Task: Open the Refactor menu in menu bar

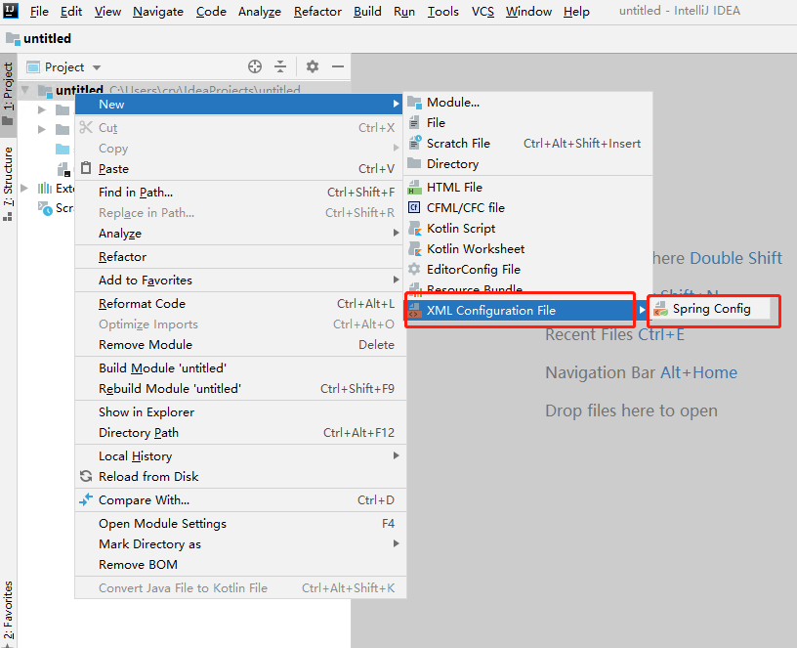Action: pyautogui.click(x=317, y=11)
